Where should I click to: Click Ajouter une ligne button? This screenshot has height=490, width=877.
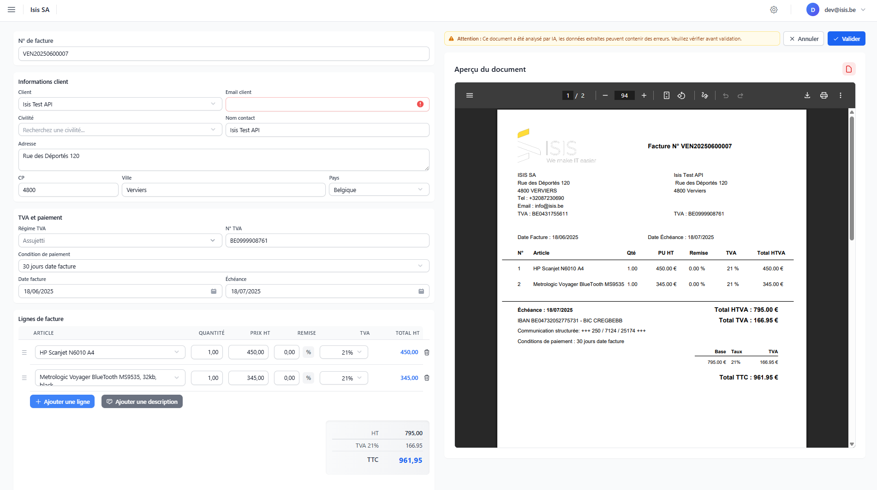62,402
